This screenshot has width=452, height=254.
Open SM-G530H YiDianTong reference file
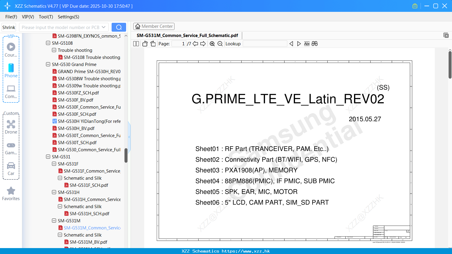[86, 121]
